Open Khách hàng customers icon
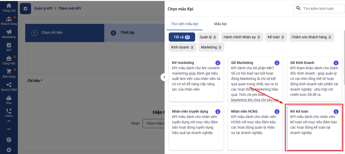The image size is (345, 154). 9,19
